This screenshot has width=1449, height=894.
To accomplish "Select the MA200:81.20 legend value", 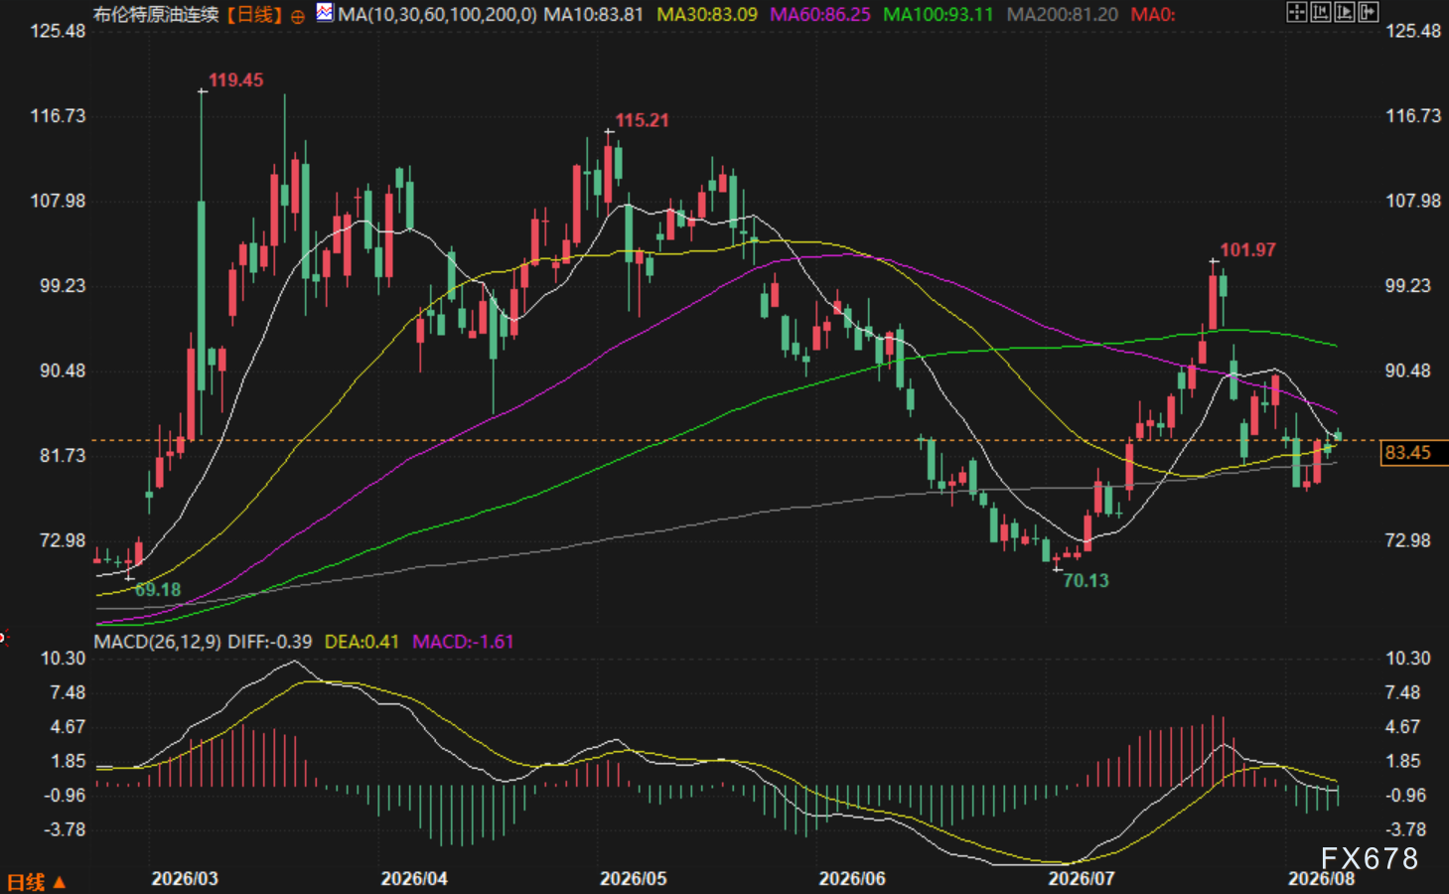I will click(1062, 15).
